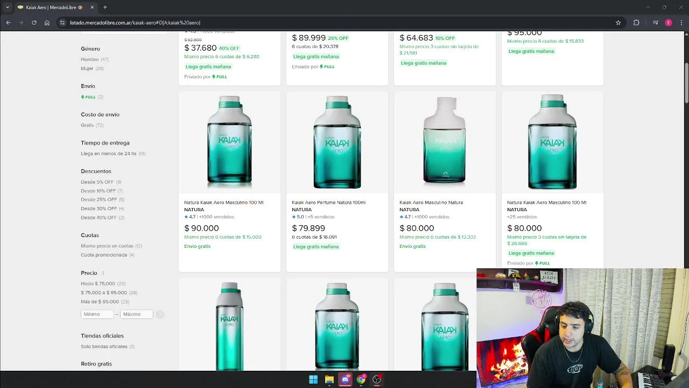Click the $ 37.680 price at top
The height and width of the screenshot is (388, 689).
(x=200, y=48)
